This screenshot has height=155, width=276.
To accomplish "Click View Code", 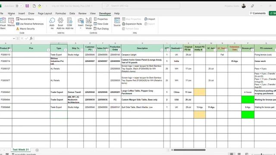I will click(101, 24).
